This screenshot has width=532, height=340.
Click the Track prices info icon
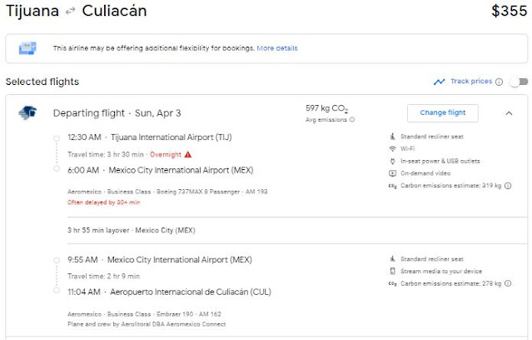(x=500, y=82)
